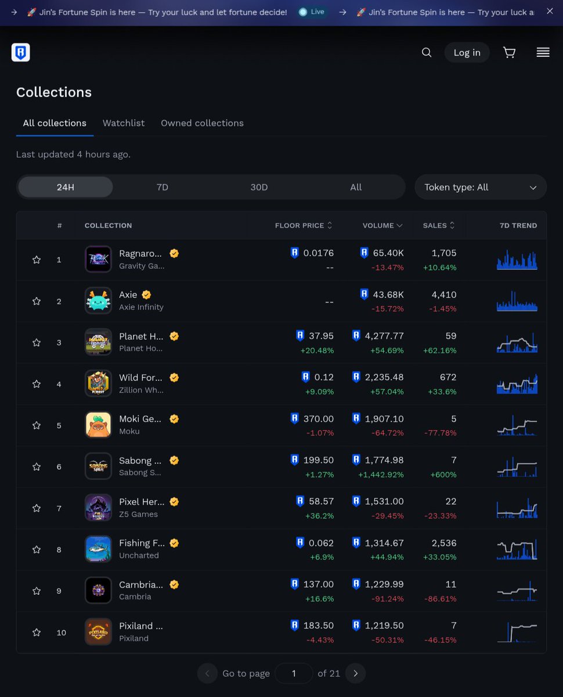Open the Sabong Saga collection avatar
The image size is (563, 697).
(98, 466)
